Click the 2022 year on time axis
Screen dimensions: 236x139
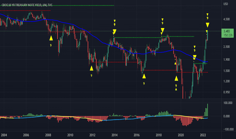[x=203, y=135]
